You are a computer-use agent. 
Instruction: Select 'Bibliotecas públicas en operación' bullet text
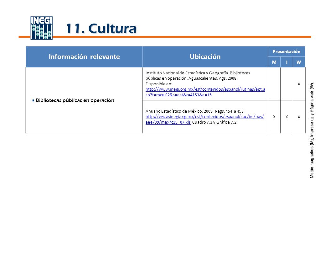75,100
